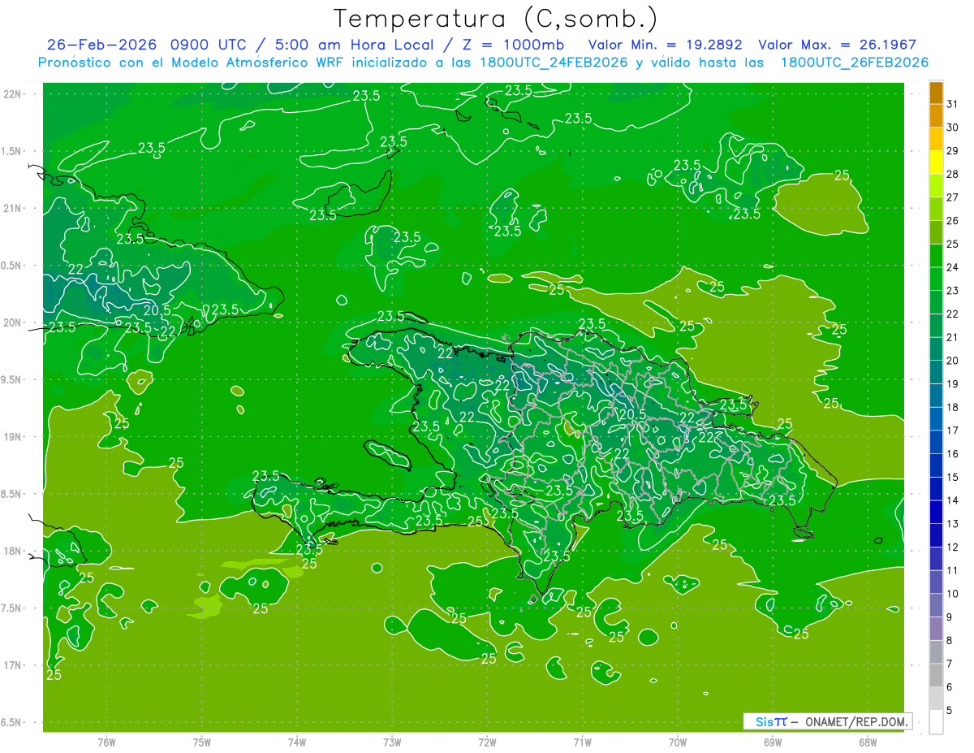Select the date text "26-Feb-2026"
The width and height of the screenshot is (974, 753).
101,45
